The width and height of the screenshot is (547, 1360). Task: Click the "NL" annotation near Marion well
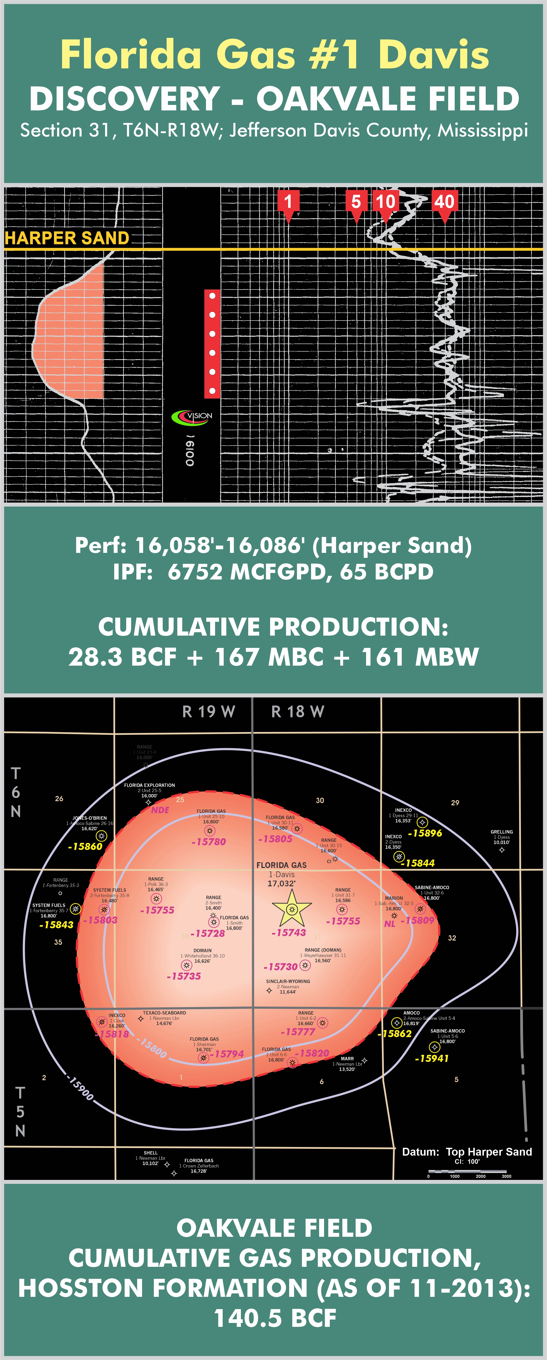click(x=390, y=924)
